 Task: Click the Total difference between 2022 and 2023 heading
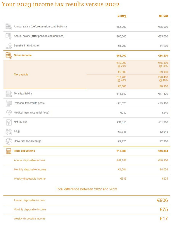coord(86,189)
